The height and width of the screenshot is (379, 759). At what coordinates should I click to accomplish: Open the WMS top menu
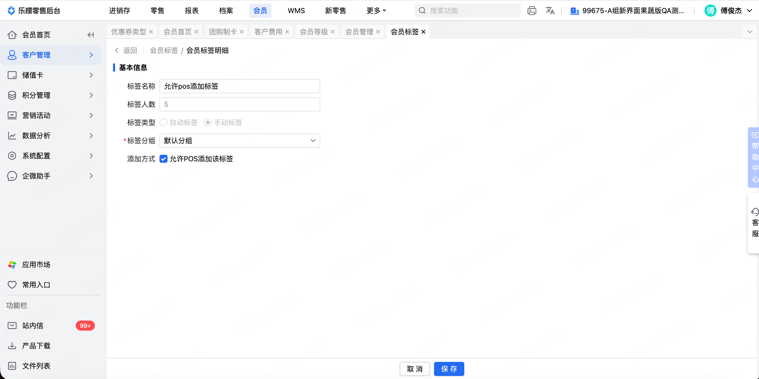pyautogui.click(x=296, y=11)
